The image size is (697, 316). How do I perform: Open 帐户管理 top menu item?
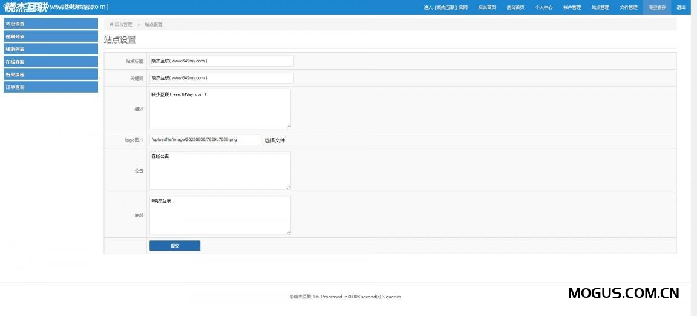(x=572, y=7)
